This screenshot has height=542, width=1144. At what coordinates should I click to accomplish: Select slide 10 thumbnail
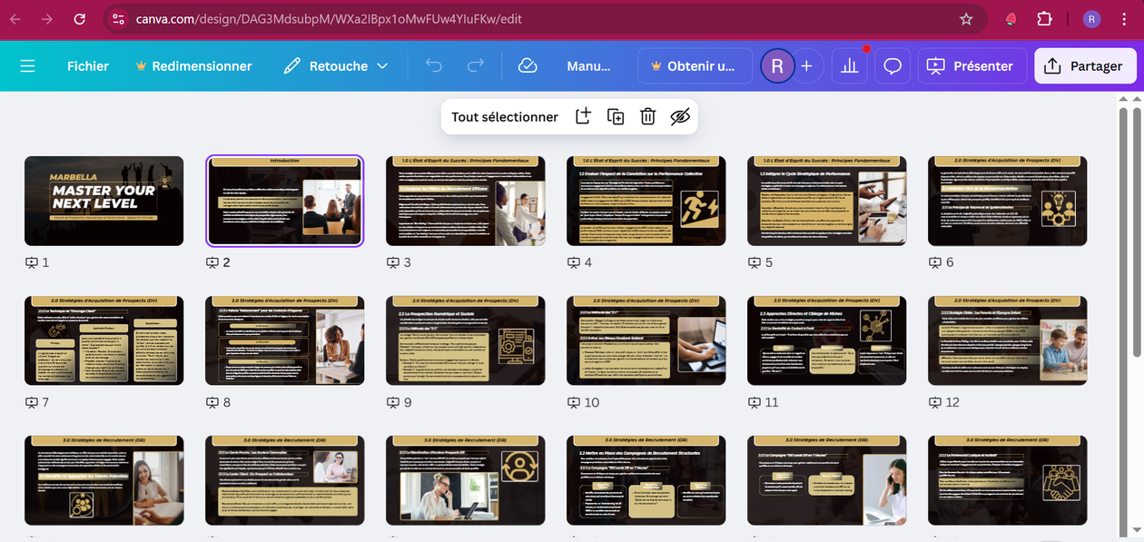(646, 340)
